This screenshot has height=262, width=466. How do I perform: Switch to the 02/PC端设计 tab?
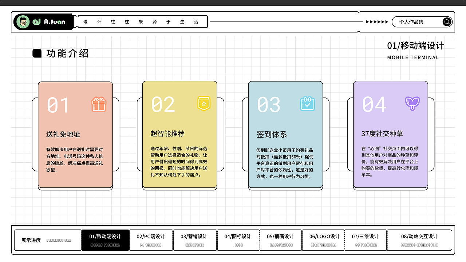pyautogui.click(x=151, y=240)
